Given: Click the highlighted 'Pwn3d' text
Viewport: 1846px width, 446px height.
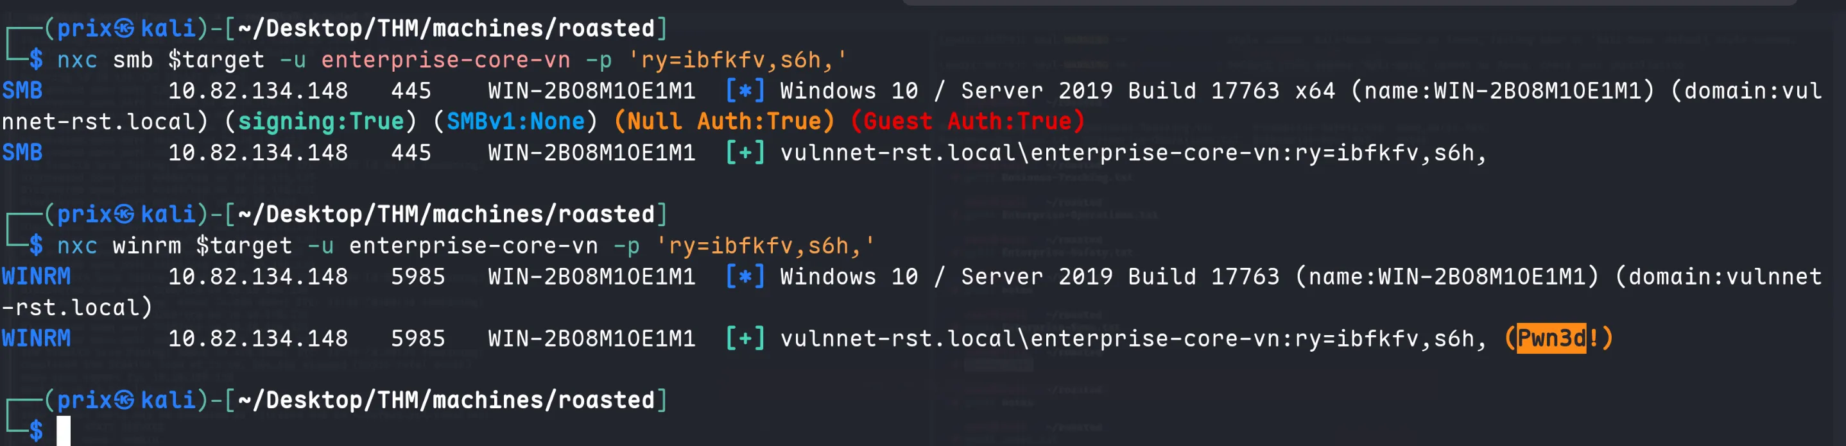Looking at the screenshot, I should pos(1551,338).
